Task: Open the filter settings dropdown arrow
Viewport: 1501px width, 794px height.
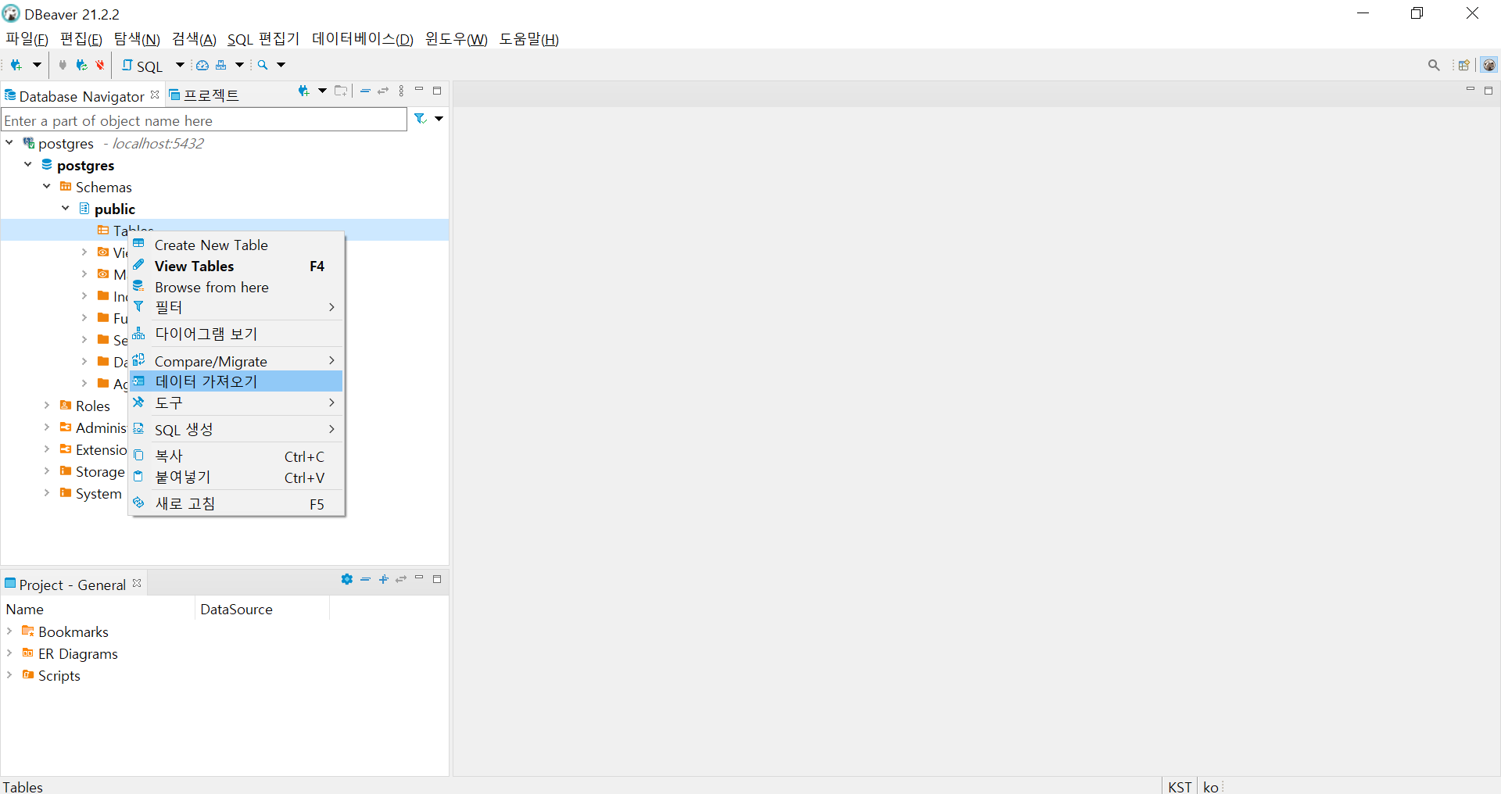Action: click(439, 119)
